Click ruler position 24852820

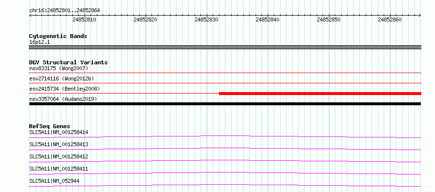pos(145,19)
